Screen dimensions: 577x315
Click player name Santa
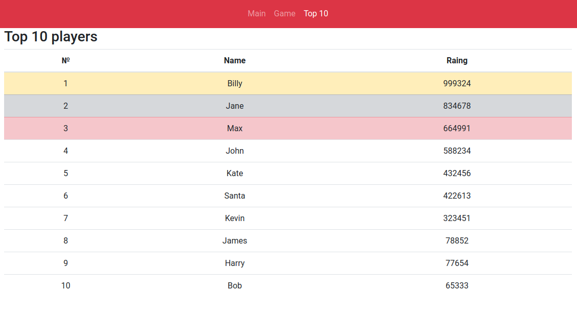(235, 196)
